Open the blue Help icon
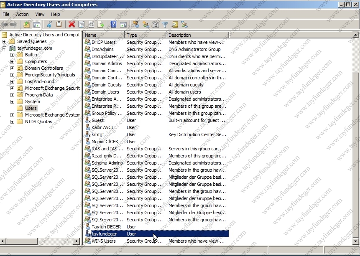360x256 pixels. tap(113, 24)
